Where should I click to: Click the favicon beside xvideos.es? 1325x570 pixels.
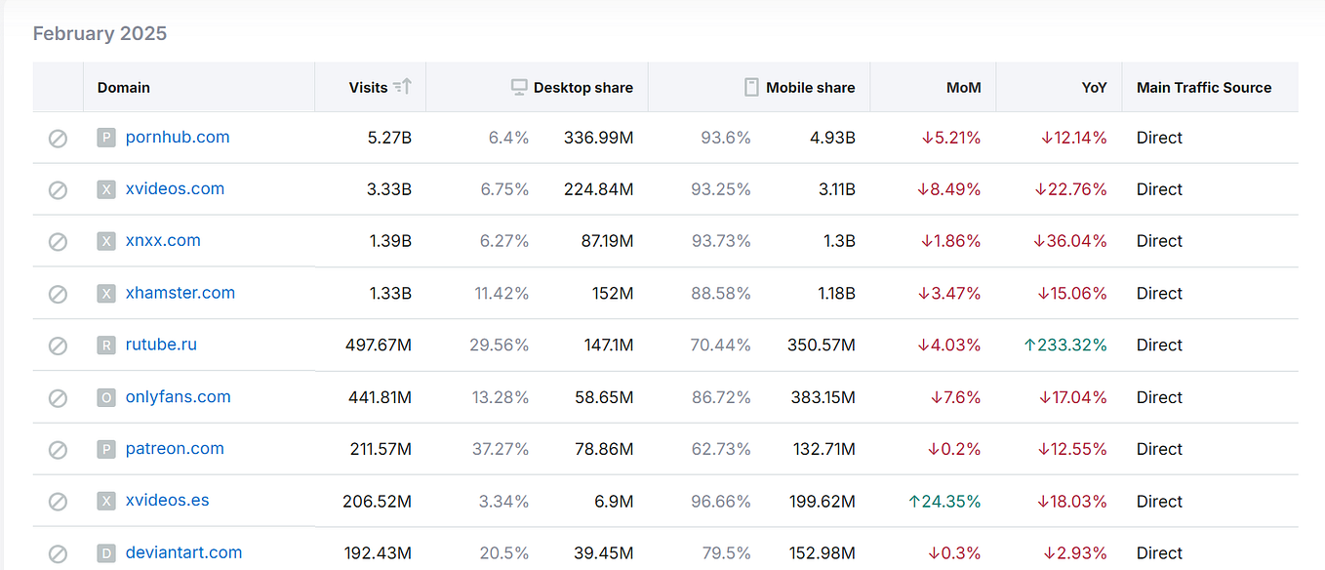pyautogui.click(x=106, y=501)
